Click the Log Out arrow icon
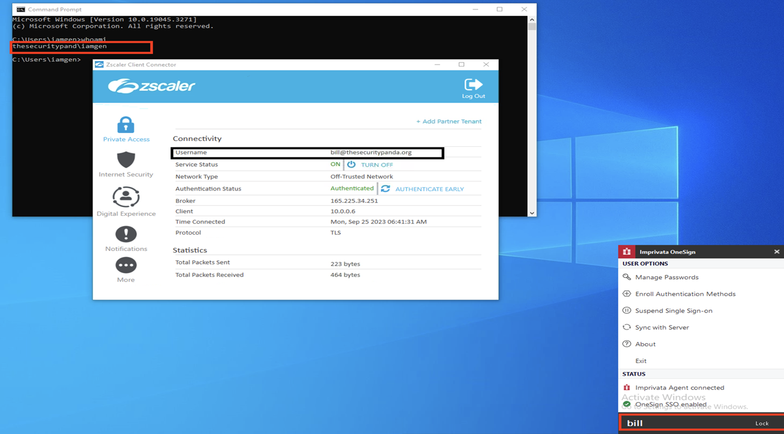The image size is (784, 434). (473, 84)
